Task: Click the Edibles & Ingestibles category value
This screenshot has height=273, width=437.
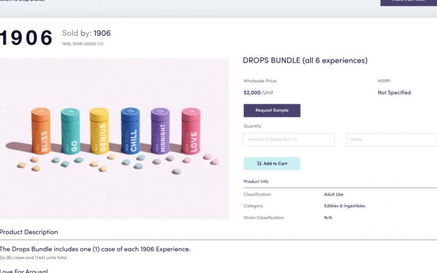Action: tap(344, 206)
